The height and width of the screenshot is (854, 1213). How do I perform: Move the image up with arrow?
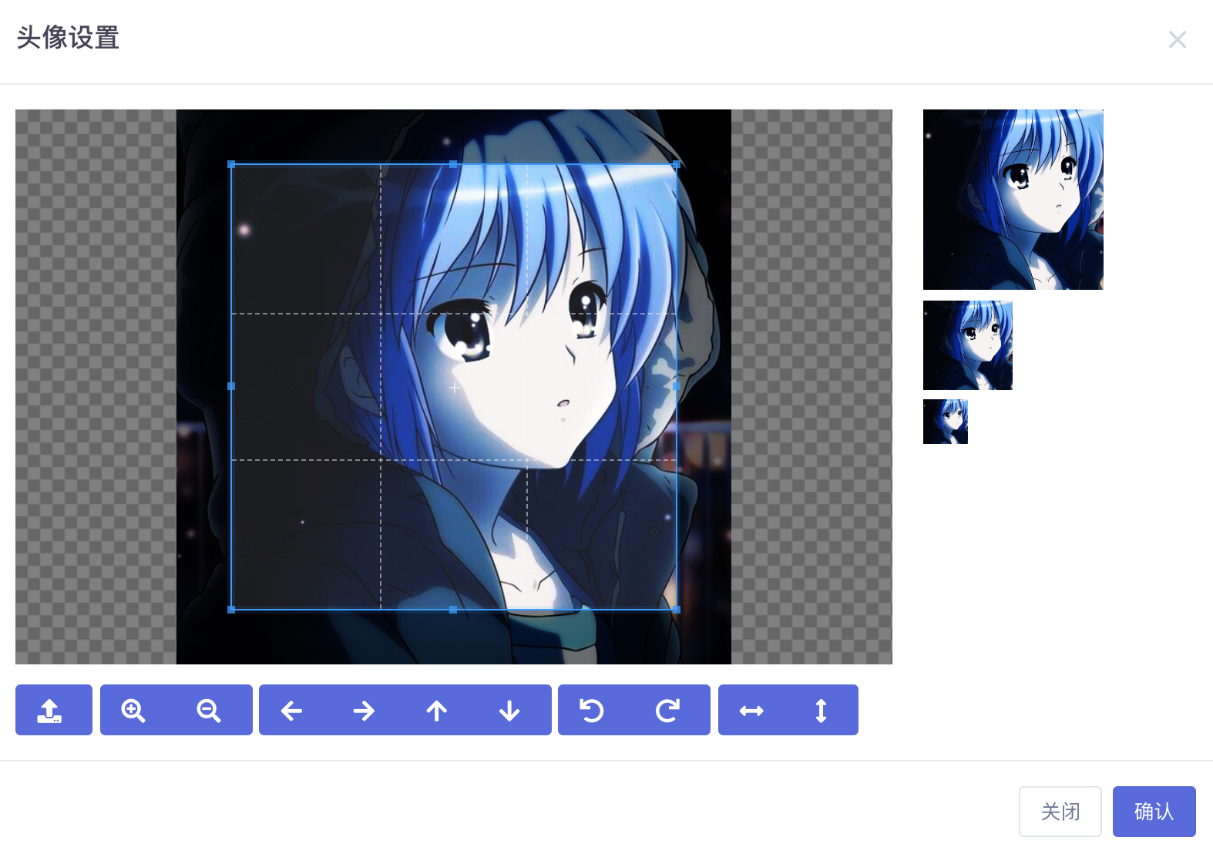[437, 710]
